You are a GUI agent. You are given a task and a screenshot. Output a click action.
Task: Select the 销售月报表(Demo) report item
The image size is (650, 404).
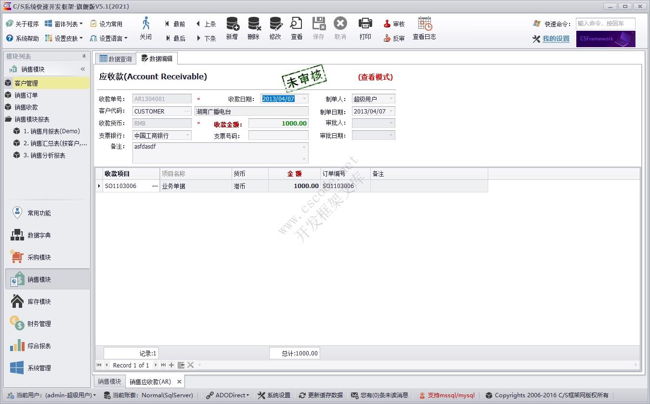point(52,131)
